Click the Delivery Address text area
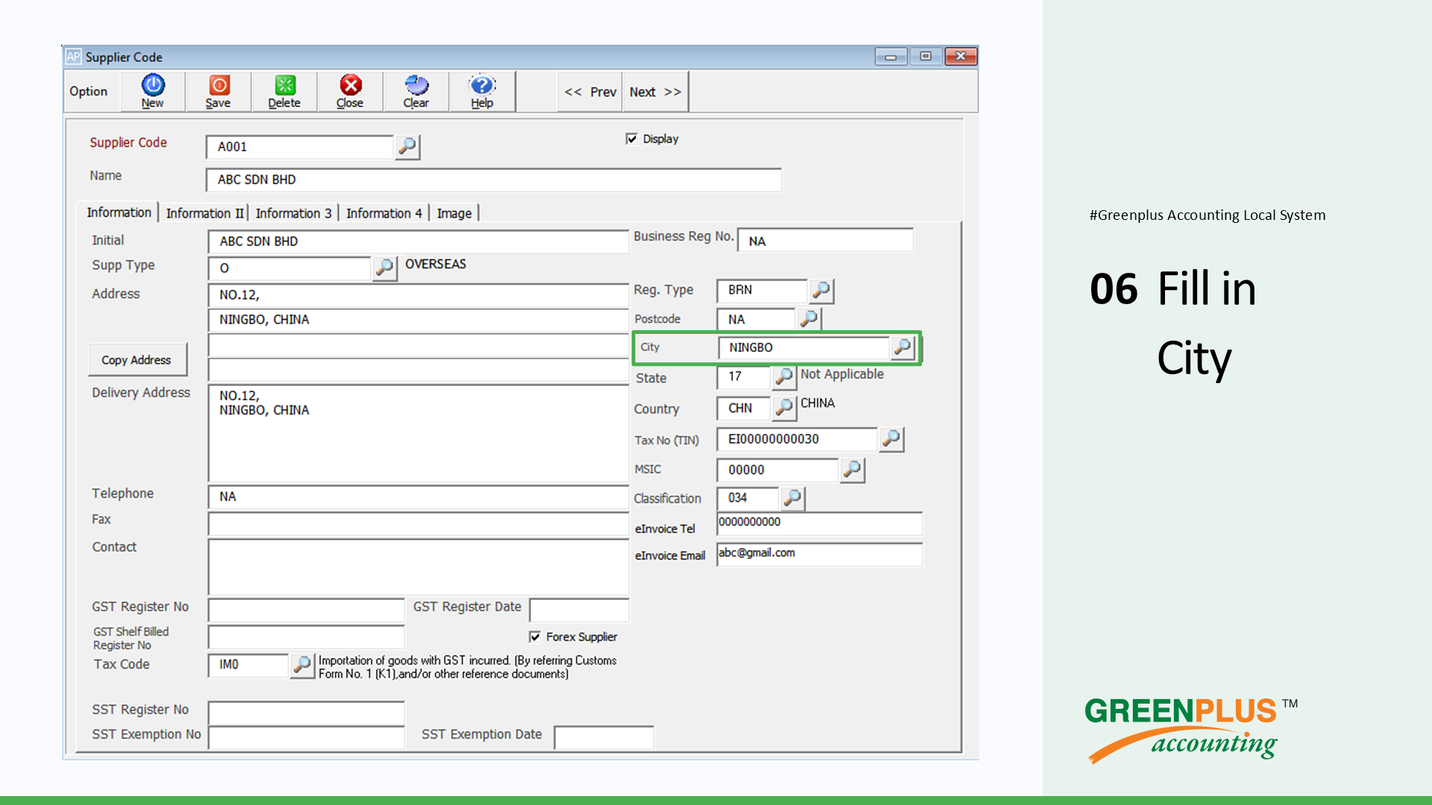 (x=418, y=434)
